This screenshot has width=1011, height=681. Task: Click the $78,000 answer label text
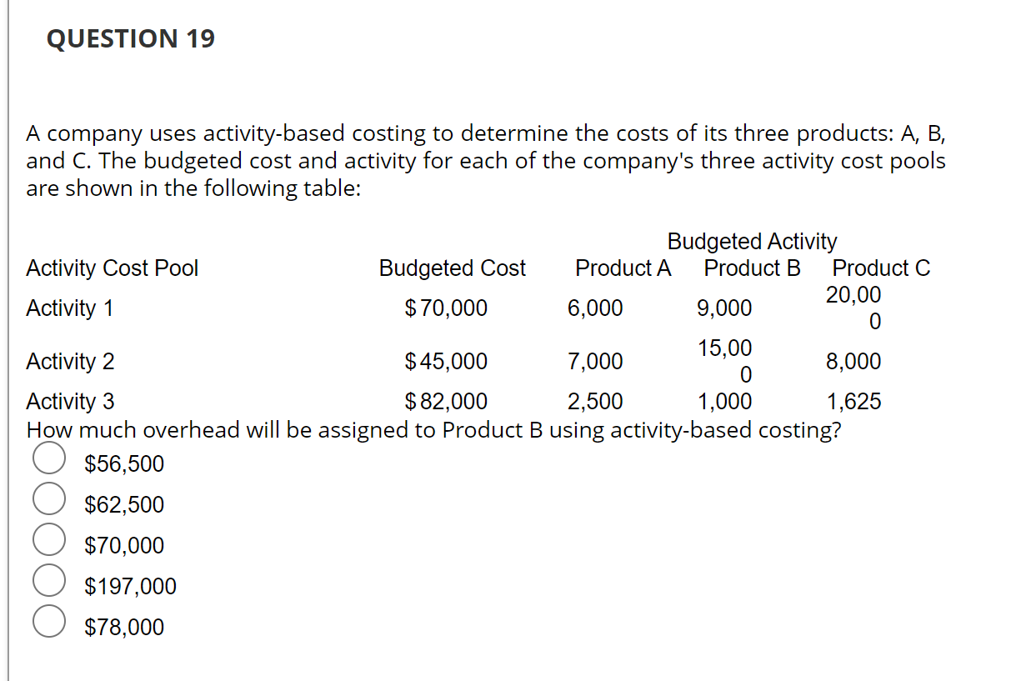pyautogui.click(x=123, y=627)
